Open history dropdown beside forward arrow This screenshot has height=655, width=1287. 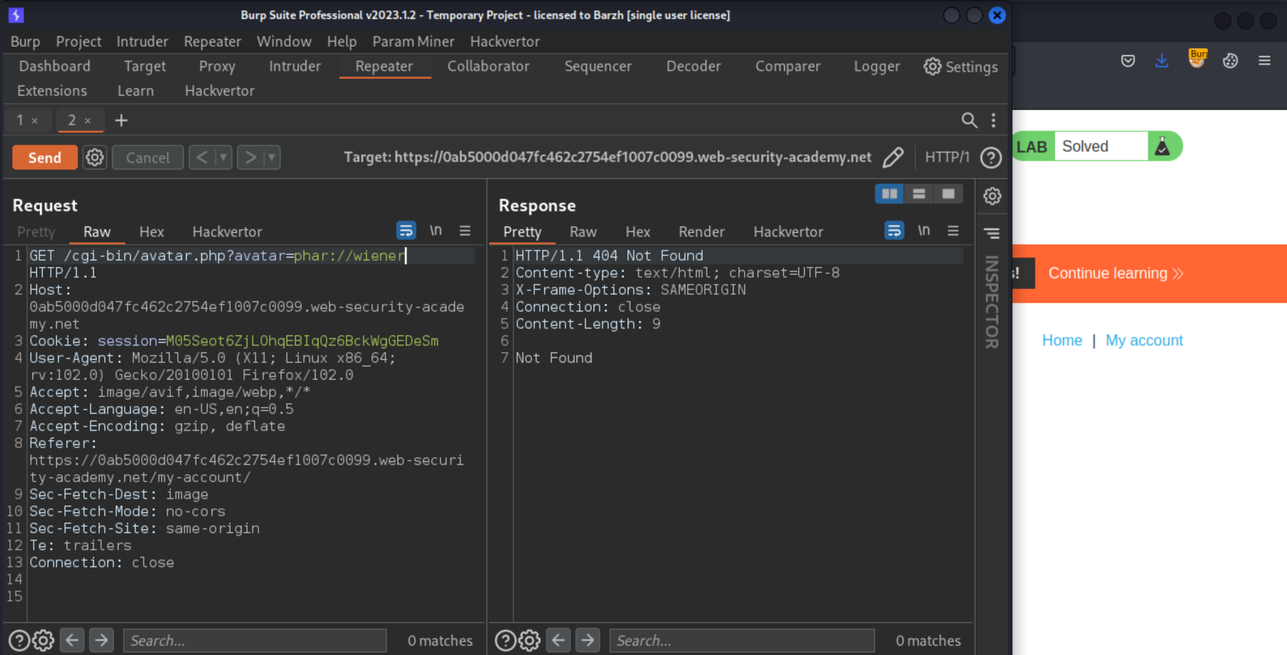click(x=272, y=157)
